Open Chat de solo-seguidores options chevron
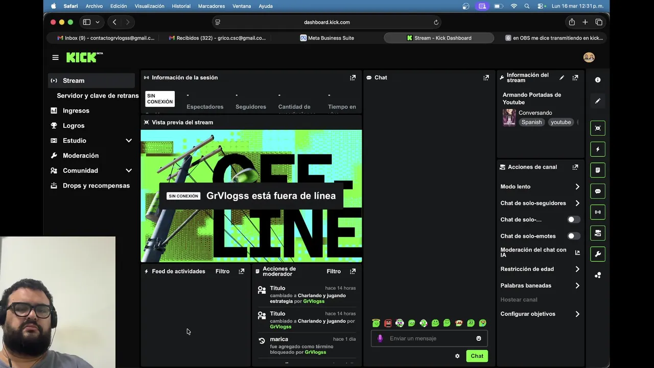 tap(577, 203)
